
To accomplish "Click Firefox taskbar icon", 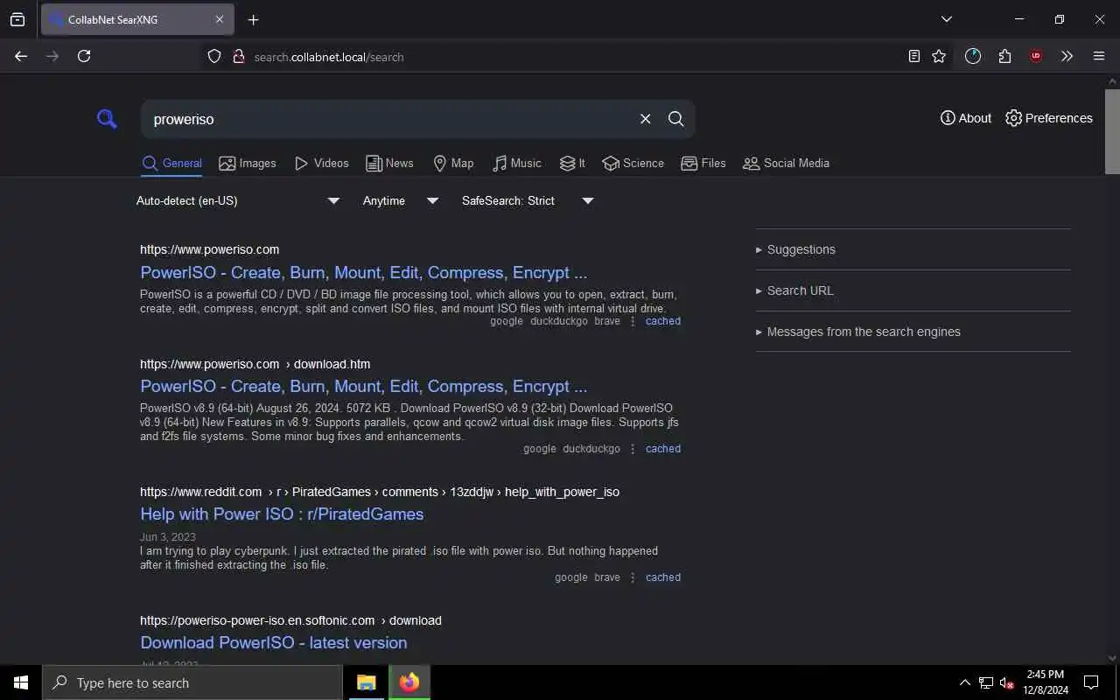I will click(409, 682).
